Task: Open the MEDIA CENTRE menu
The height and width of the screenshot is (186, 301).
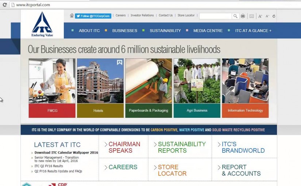Action: (x=208, y=31)
